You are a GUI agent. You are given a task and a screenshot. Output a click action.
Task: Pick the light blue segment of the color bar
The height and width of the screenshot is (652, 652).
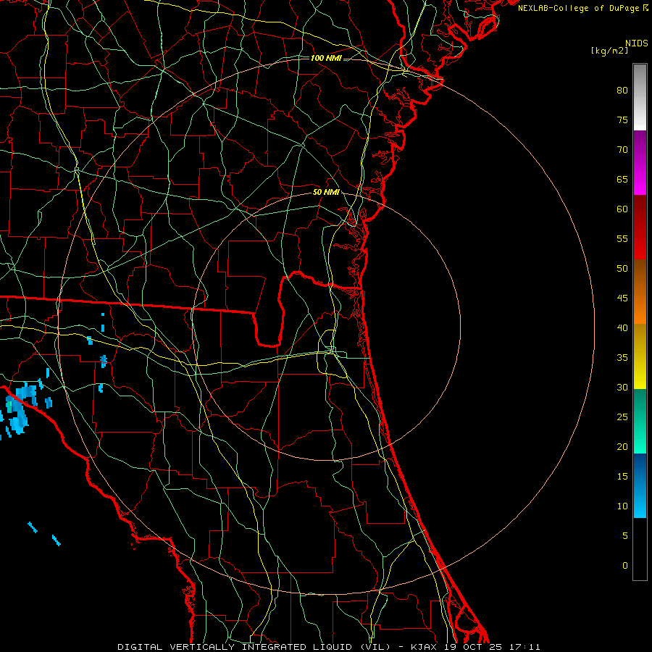point(640,485)
